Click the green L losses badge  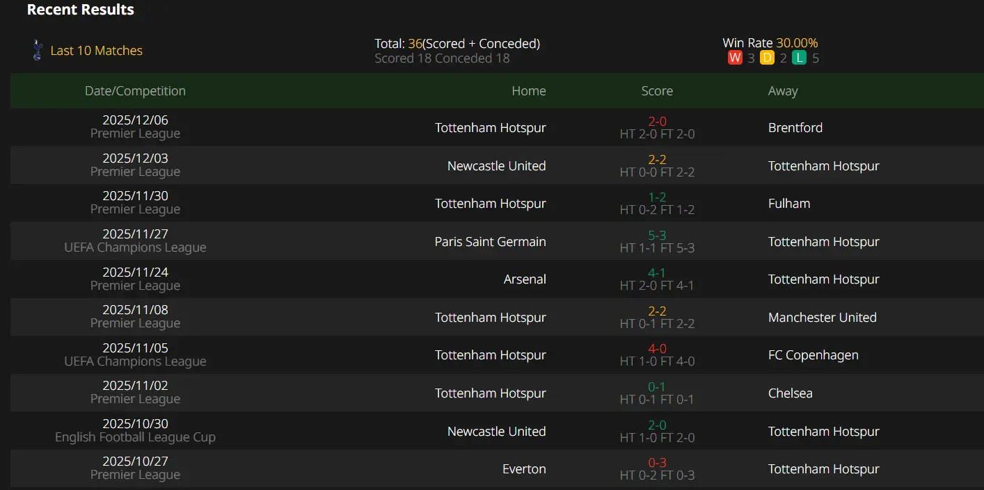tap(799, 58)
